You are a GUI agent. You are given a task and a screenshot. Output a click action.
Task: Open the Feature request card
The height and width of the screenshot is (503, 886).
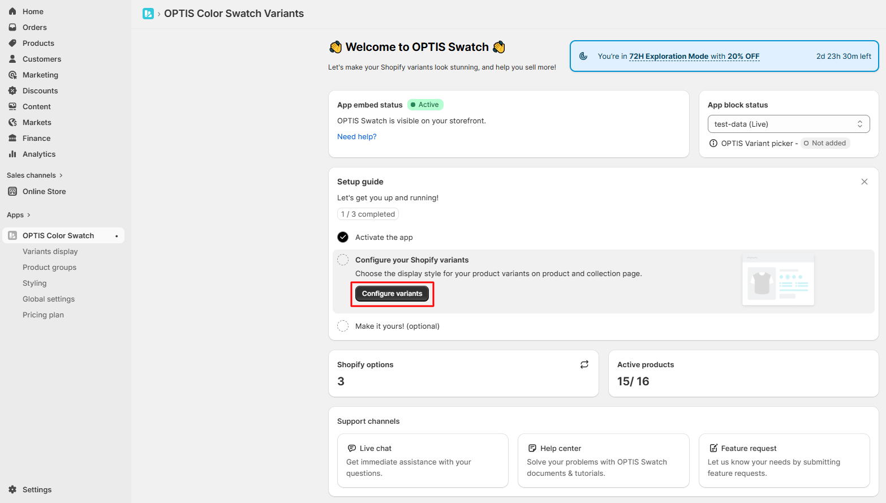(x=784, y=461)
